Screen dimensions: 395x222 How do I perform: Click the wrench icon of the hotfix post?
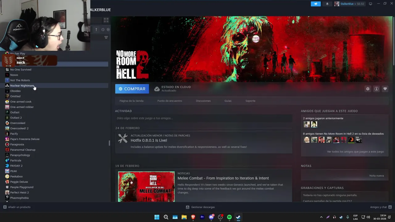click(x=123, y=138)
